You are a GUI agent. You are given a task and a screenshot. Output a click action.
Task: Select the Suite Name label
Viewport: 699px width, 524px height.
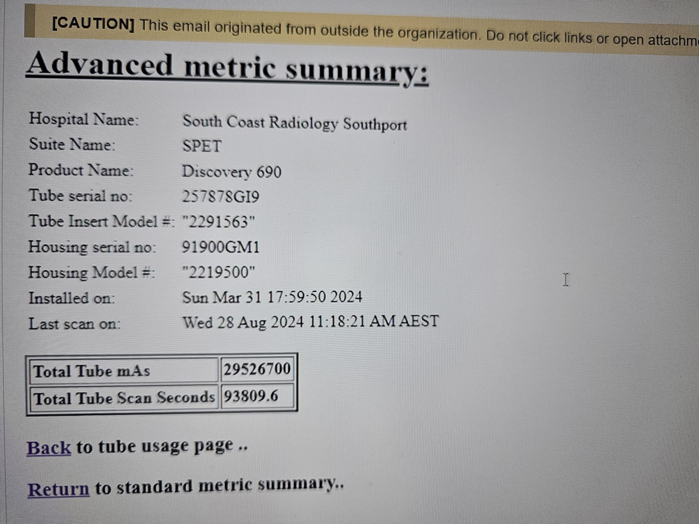tap(72, 144)
